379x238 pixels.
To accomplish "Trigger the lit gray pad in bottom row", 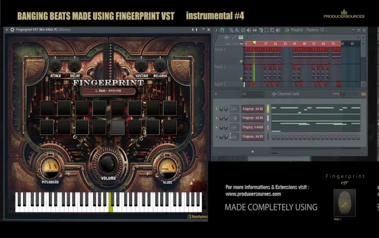I will (x=118, y=127).
